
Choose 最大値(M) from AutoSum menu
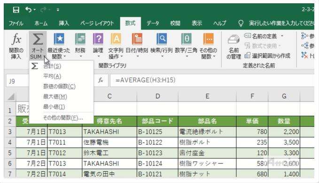tap(61, 97)
